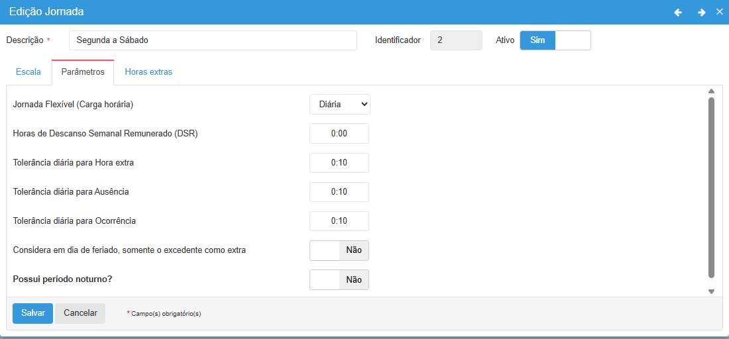Select the Parâmetros tab
This screenshot has height=339, width=729.
point(83,72)
